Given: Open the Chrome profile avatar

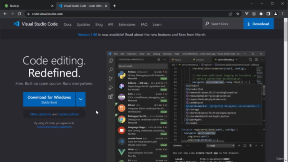Looking at the screenshot, I should [x=275, y=14].
